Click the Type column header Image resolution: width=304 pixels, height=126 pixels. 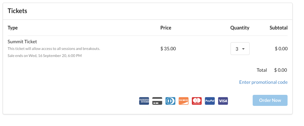13,28
